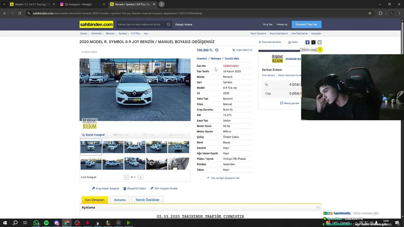
Task: Open Chrome extensions puzzle icon
Action: click(380, 13)
